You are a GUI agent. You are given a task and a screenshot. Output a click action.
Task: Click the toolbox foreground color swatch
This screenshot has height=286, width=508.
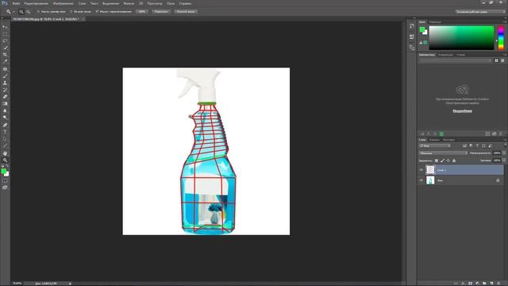[x=3, y=172]
